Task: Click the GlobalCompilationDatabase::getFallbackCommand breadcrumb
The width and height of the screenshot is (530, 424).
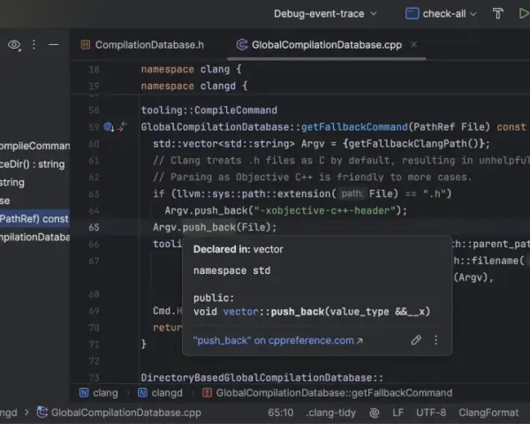Action: point(327,393)
